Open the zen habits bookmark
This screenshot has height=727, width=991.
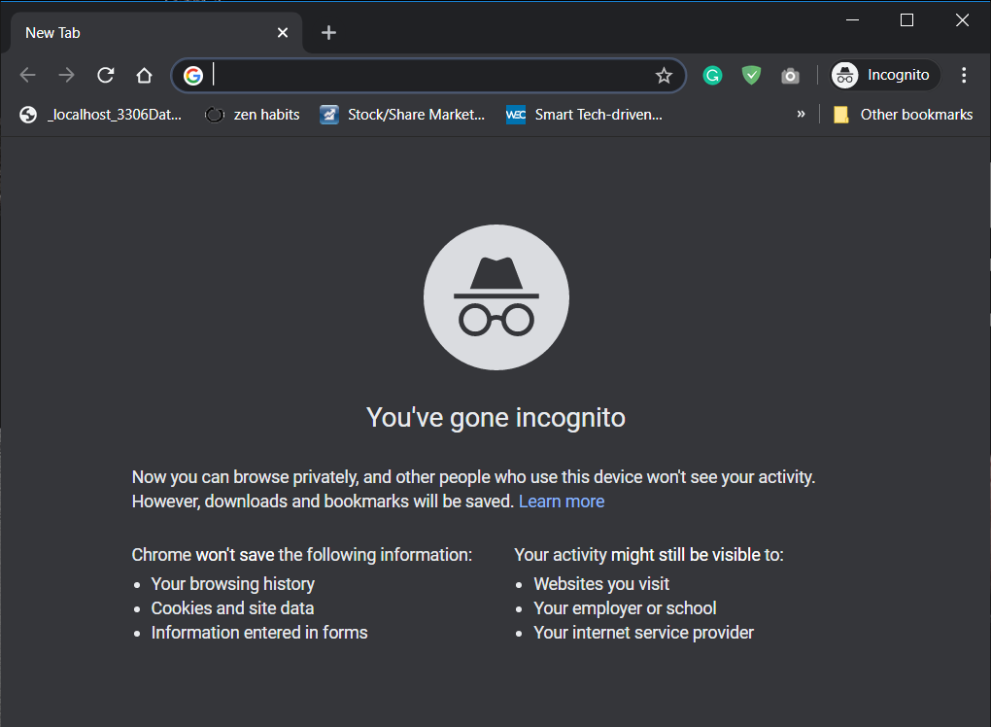(253, 115)
